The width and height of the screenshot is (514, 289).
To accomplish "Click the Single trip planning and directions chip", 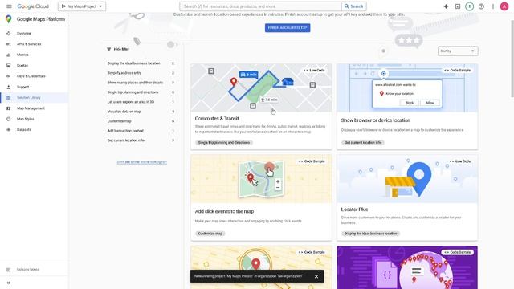I will (x=224, y=143).
